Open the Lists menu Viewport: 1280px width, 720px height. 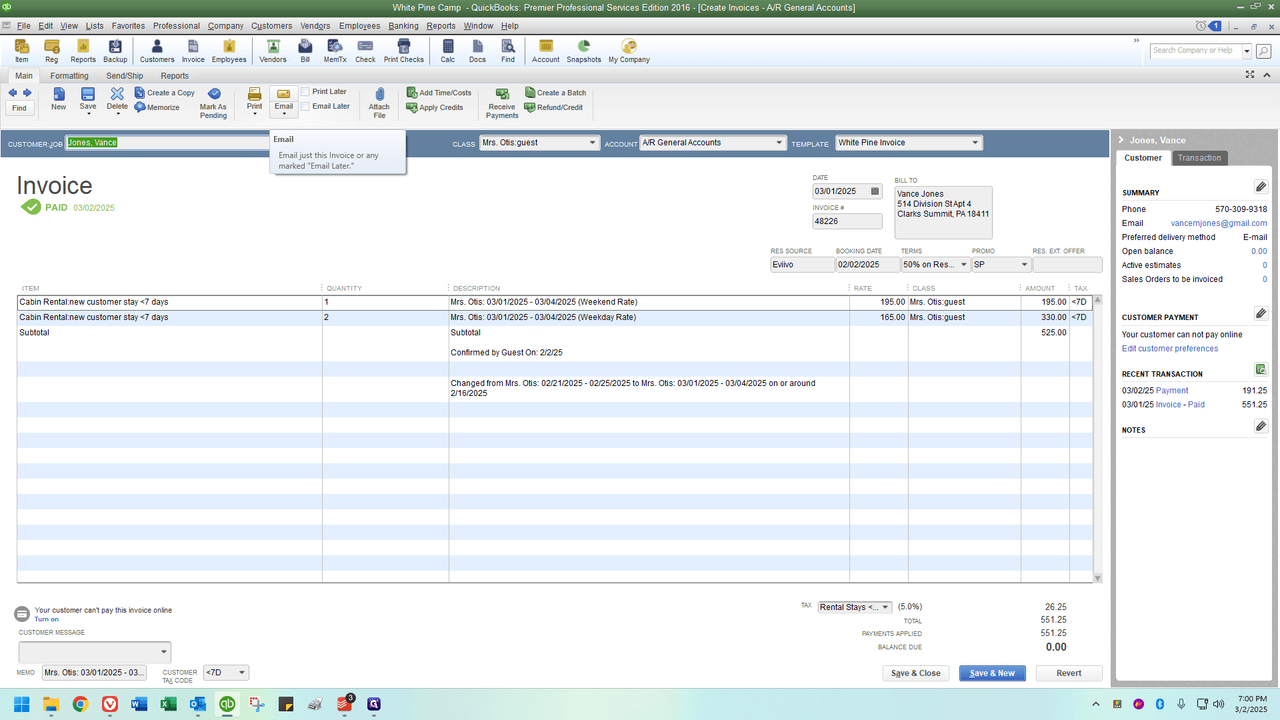point(95,26)
